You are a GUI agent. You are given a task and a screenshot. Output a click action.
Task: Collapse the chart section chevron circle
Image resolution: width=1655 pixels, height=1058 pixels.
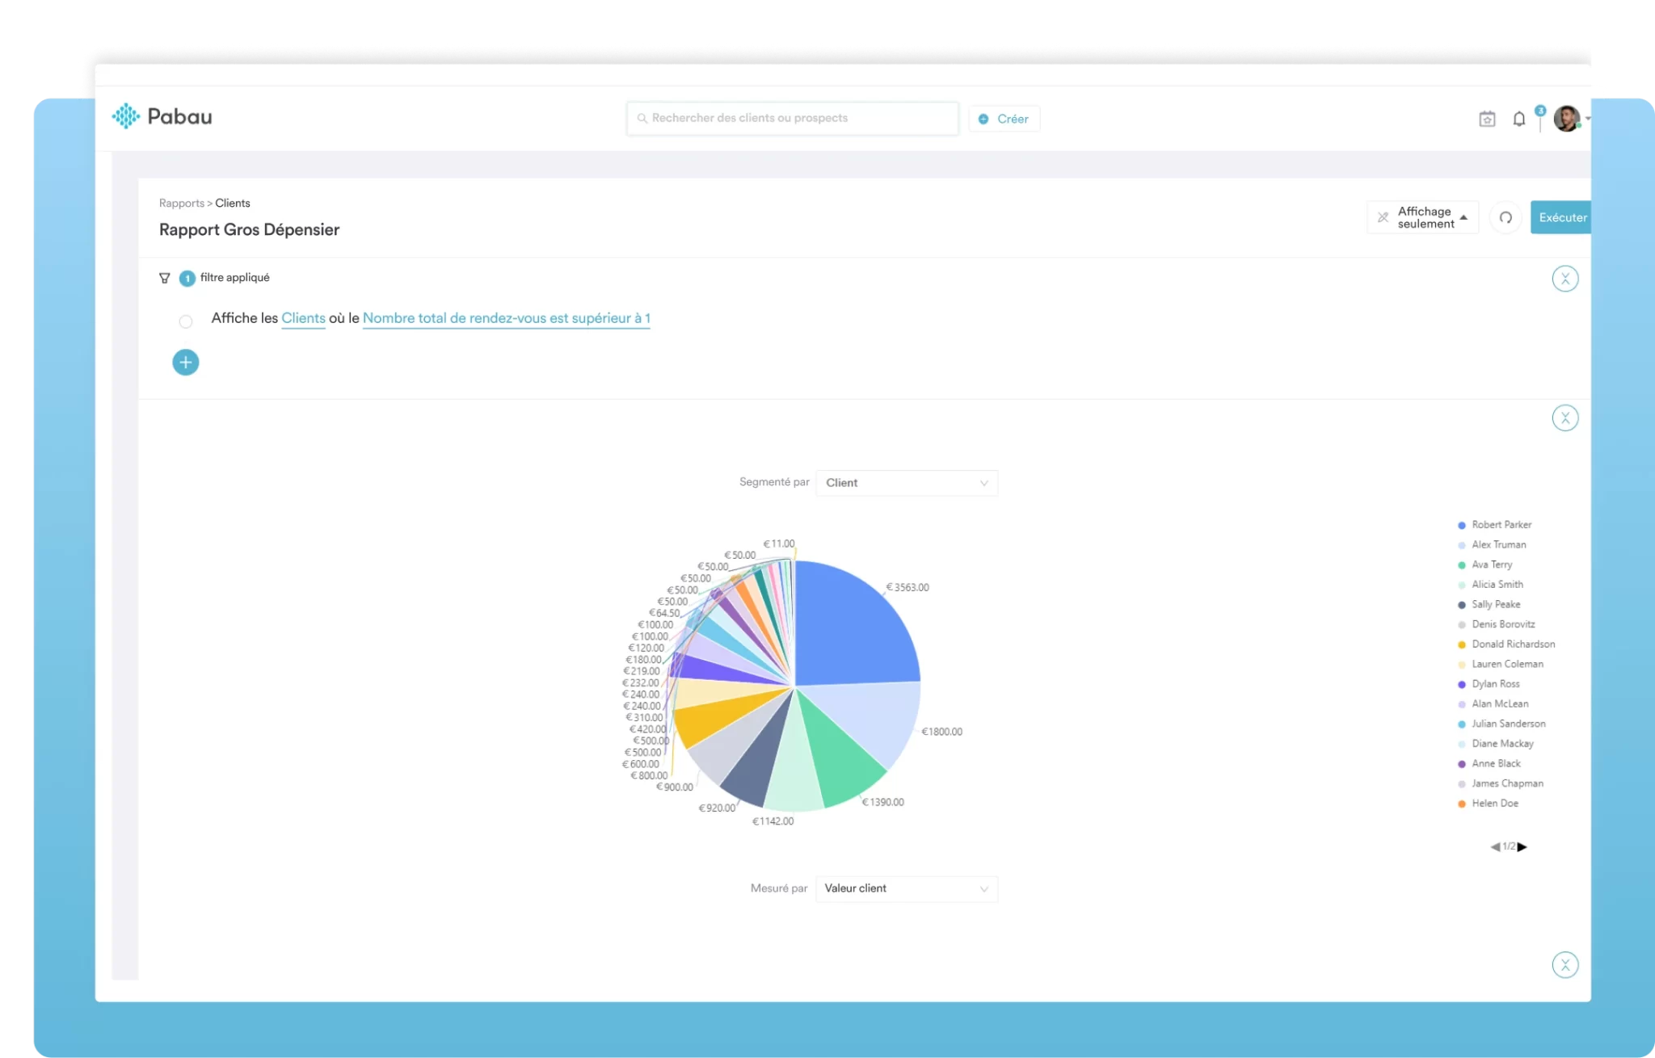pyautogui.click(x=1565, y=418)
